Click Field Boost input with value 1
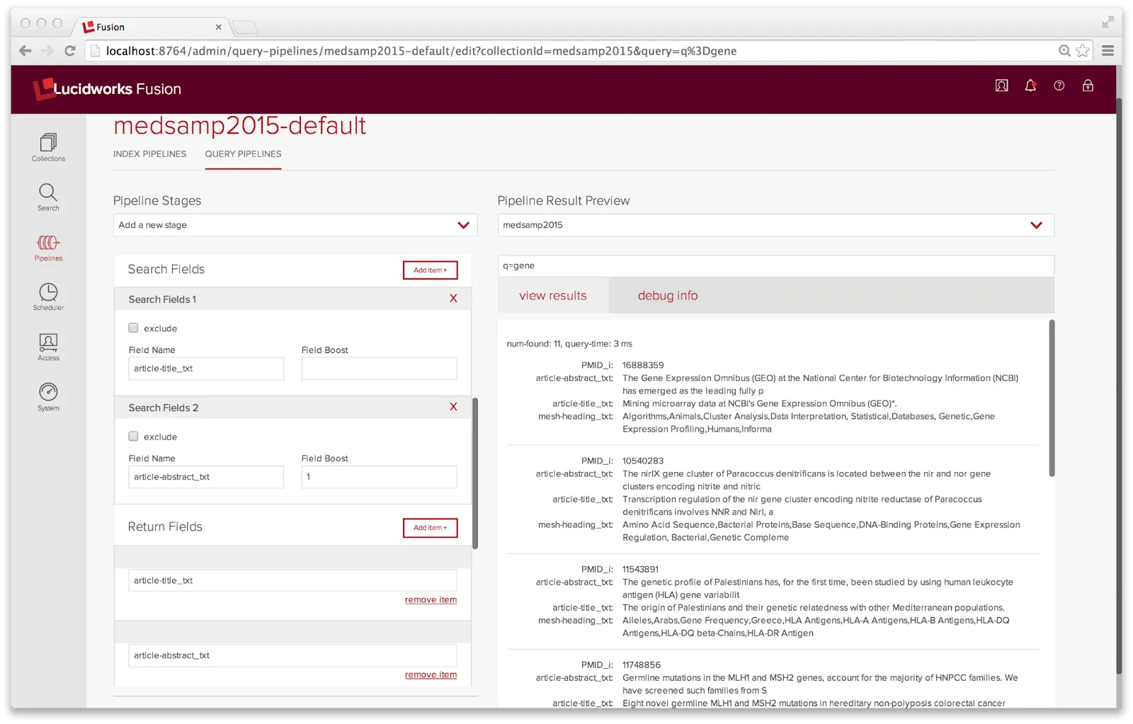The width and height of the screenshot is (1133, 724). coord(379,477)
